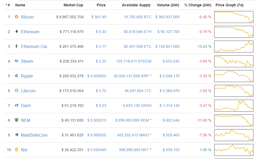266x159 pixels.
Task: Open NEM 7-day price graph
Action: pos(234,120)
